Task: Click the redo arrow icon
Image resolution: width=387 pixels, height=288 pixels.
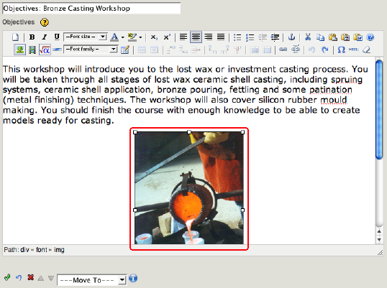Action: pyautogui.click(x=325, y=50)
